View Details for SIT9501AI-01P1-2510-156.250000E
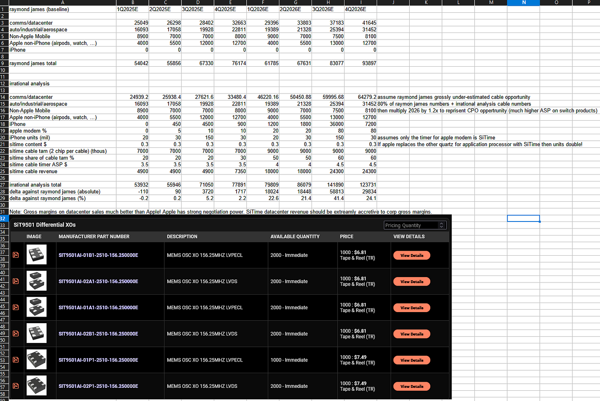600x401 pixels. pos(412,360)
